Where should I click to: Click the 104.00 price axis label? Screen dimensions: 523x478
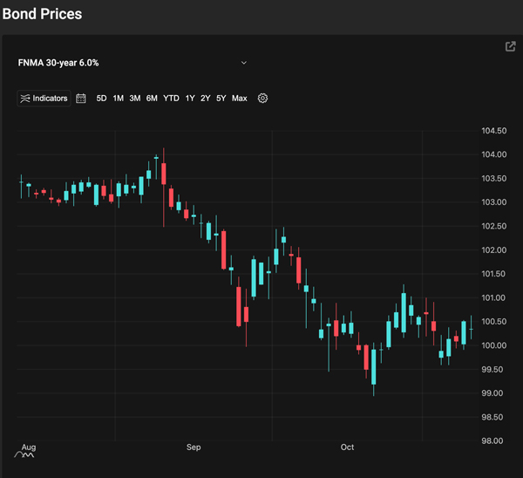point(494,154)
